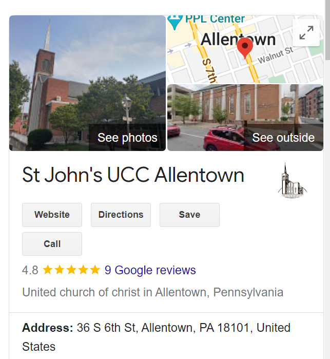Save this place using the Save button

189,215
